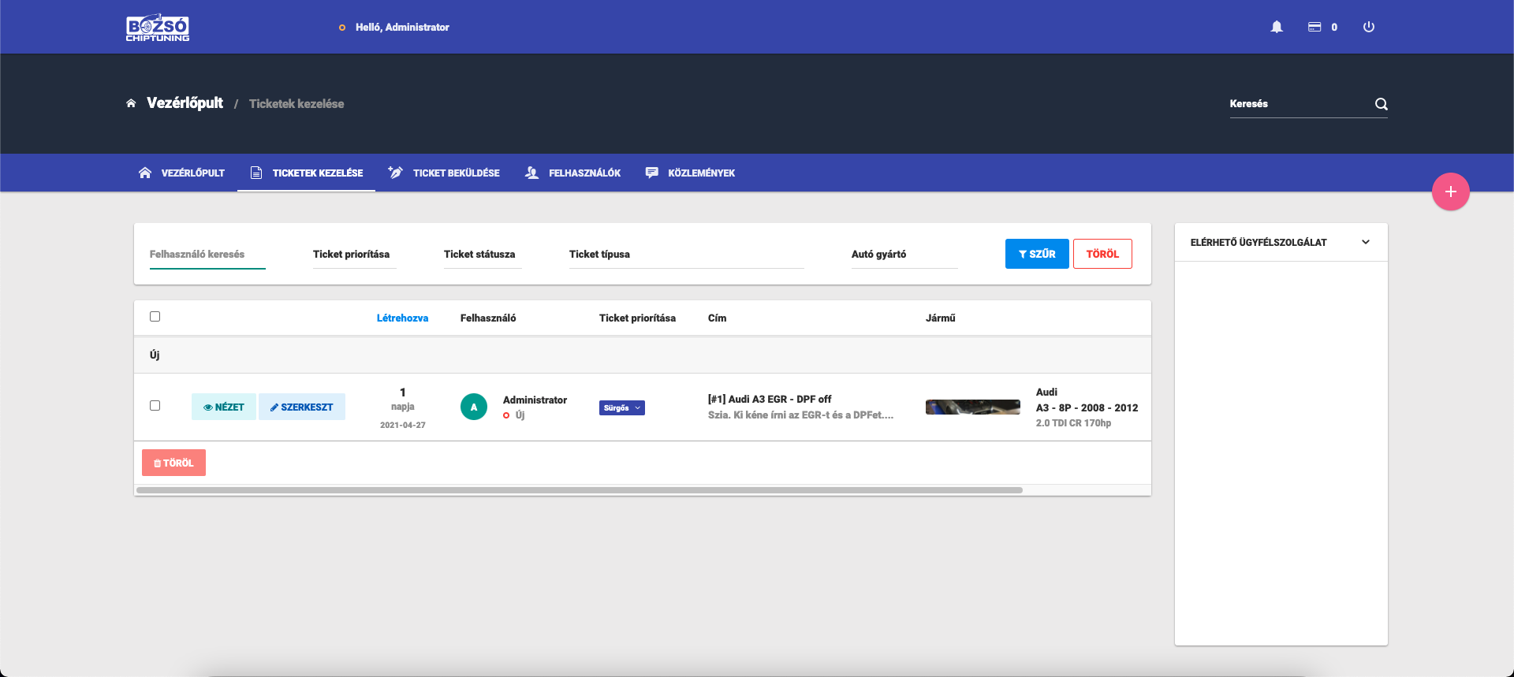Click the horizontal table scrollbar

579,490
